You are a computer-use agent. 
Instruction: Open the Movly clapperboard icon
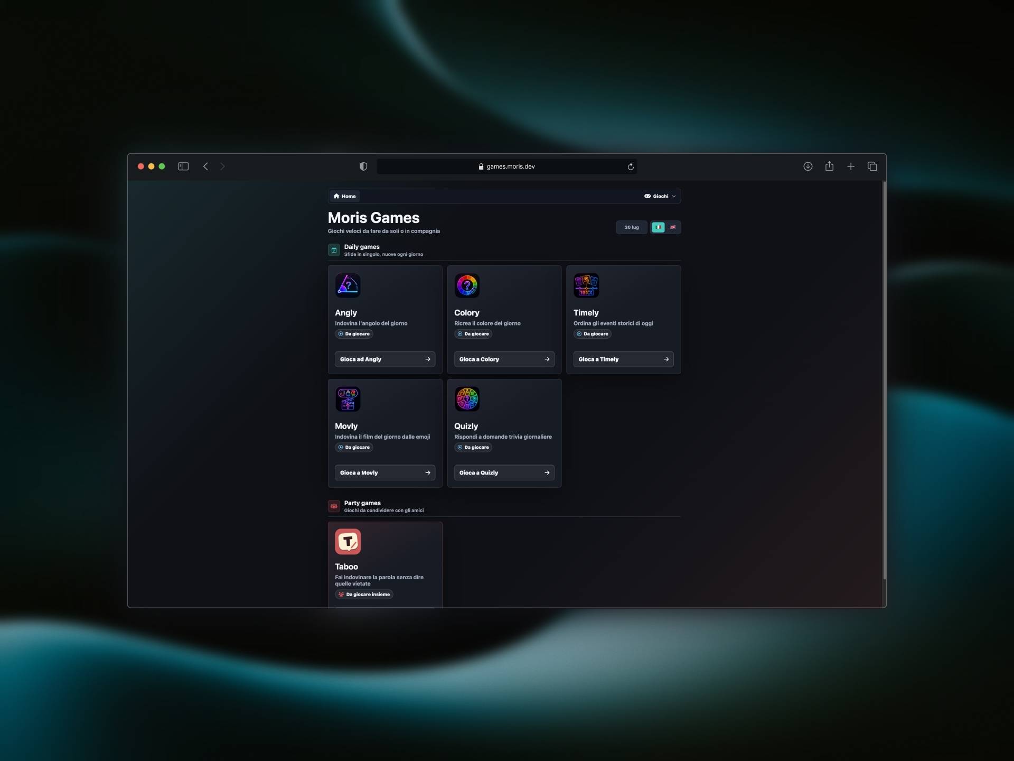(x=348, y=399)
